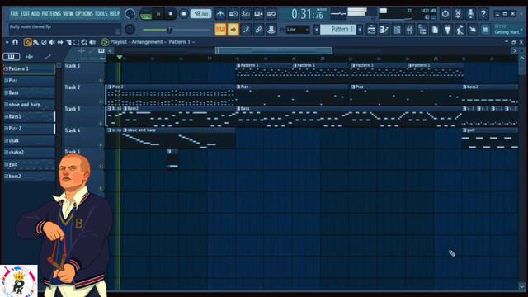528x297 pixels.
Task: Stop playback with the stop button
Action: (171, 14)
